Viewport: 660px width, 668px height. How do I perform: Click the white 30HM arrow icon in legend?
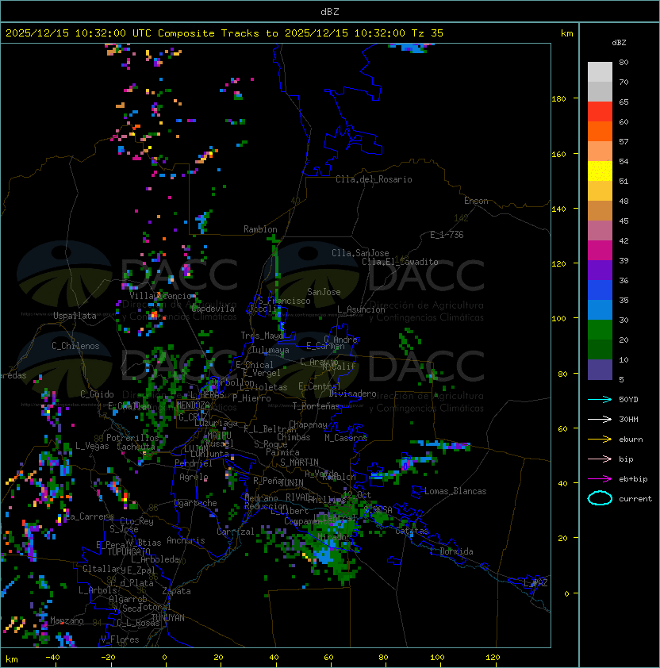(x=600, y=419)
